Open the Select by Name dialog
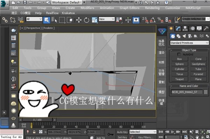The width and height of the screenshot is (210, 139). coord(54,20)
